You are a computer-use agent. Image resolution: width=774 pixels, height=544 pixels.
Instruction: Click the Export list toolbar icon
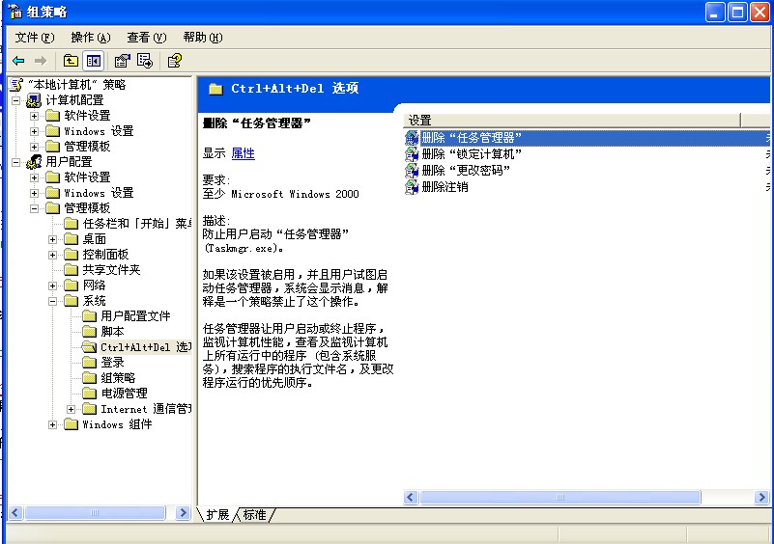click(145, 61)
